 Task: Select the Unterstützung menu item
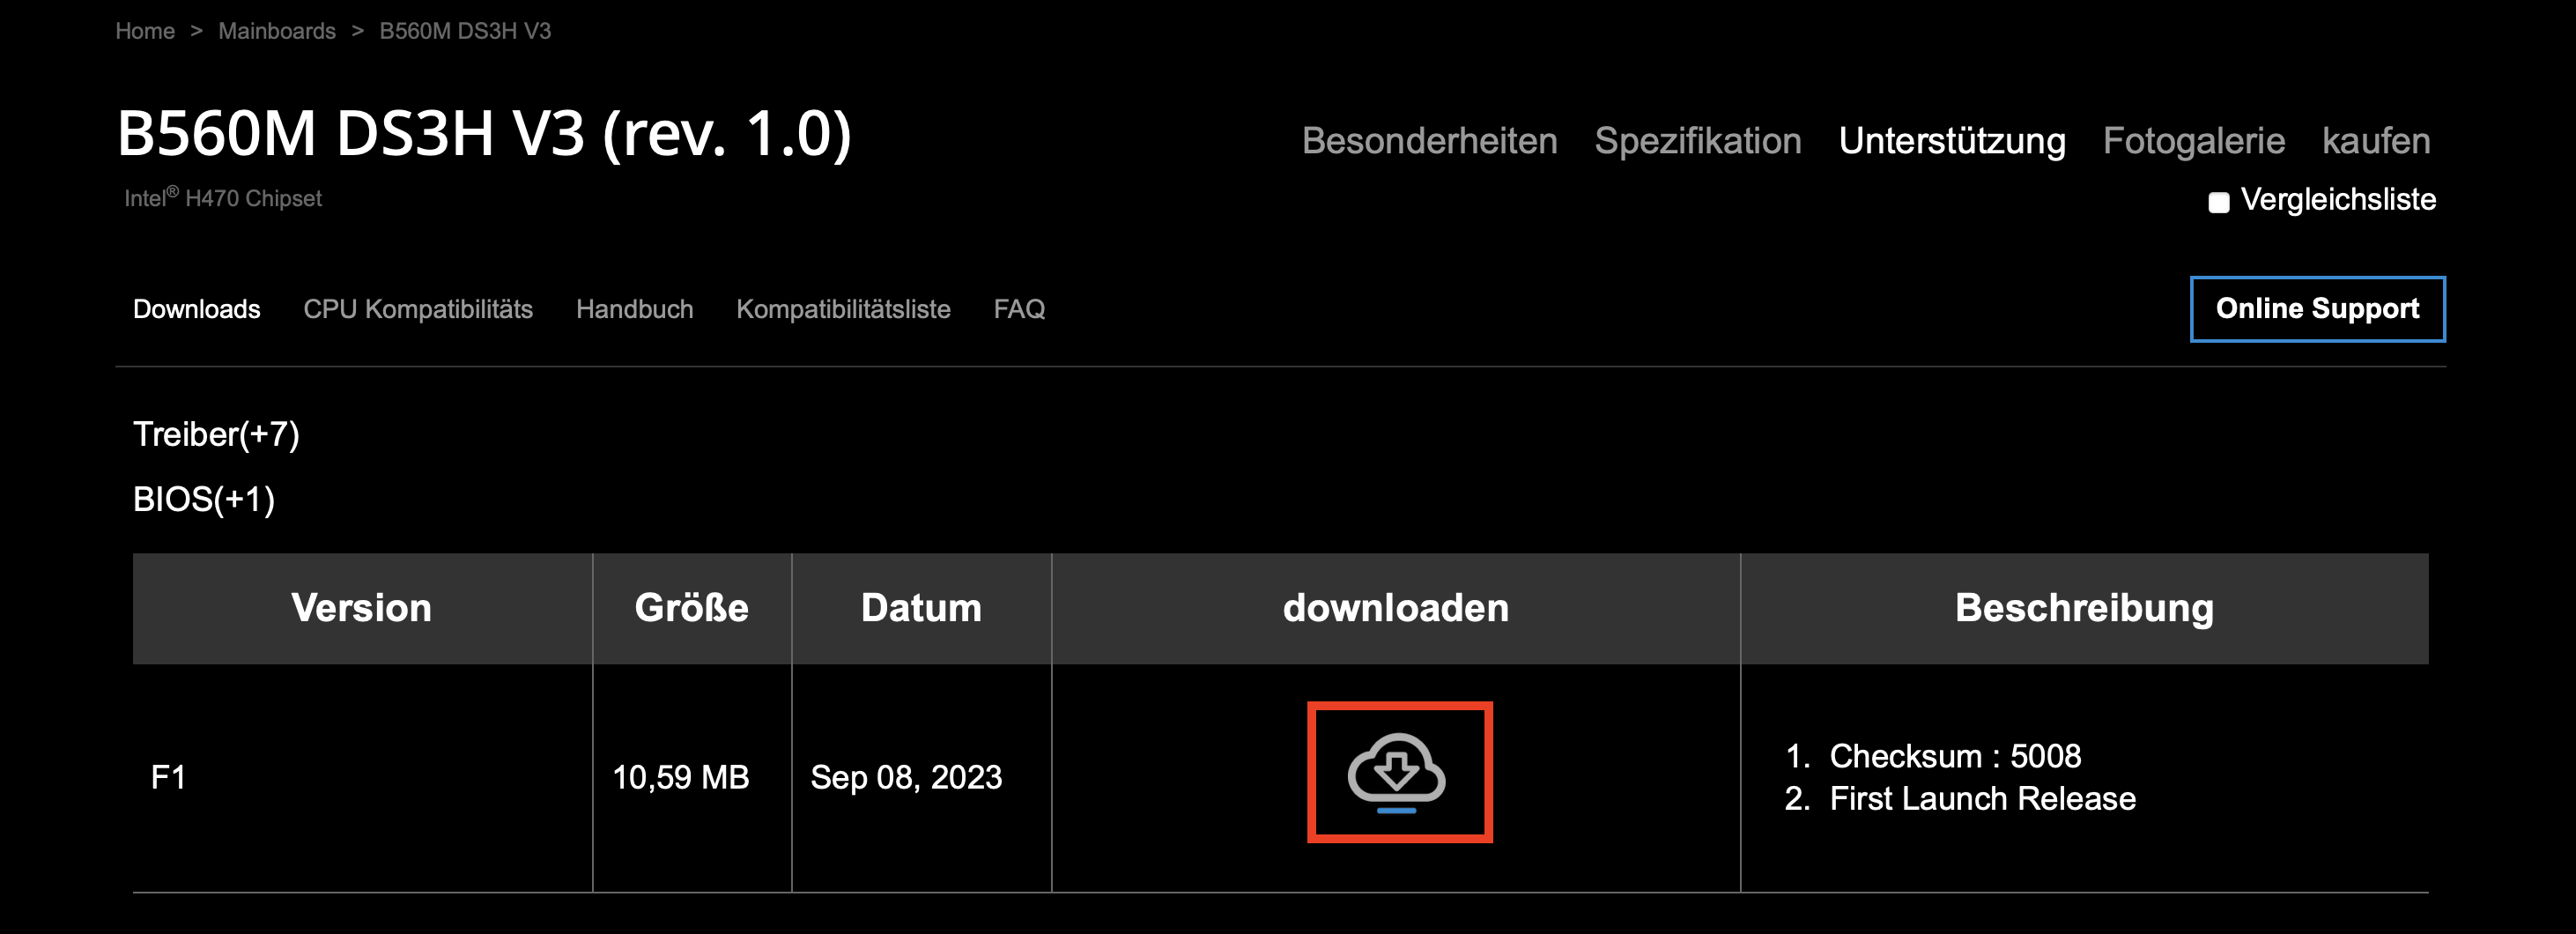click(x=1951, y=141)
